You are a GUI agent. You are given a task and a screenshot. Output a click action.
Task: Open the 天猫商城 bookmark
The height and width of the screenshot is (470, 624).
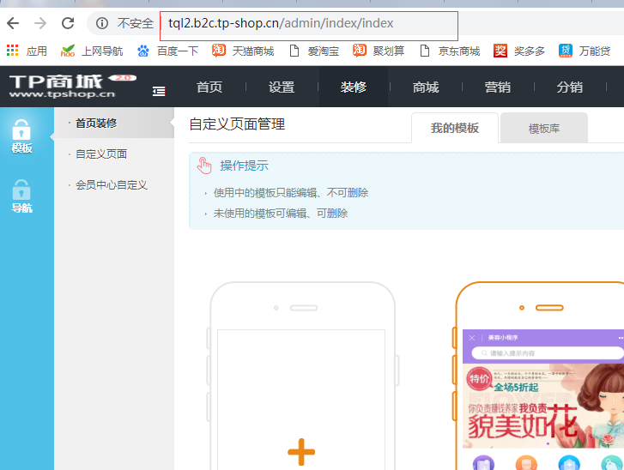pos(244,51)
